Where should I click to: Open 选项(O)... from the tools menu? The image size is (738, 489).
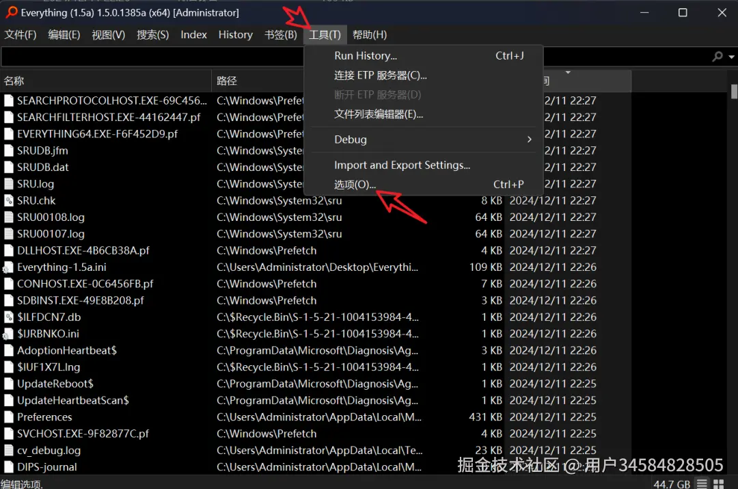pyautogui.click(x=424, y=185)
